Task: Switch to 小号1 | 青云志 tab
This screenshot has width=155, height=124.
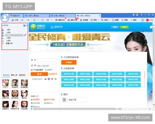Action: 37,16
